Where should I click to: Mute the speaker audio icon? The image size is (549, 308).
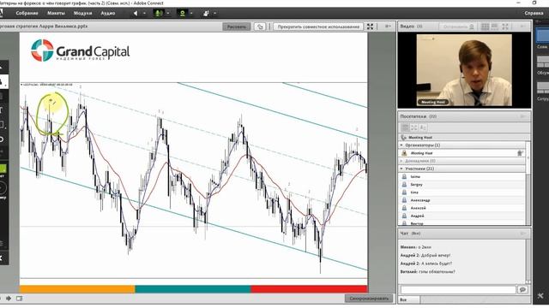pos(136,14)
